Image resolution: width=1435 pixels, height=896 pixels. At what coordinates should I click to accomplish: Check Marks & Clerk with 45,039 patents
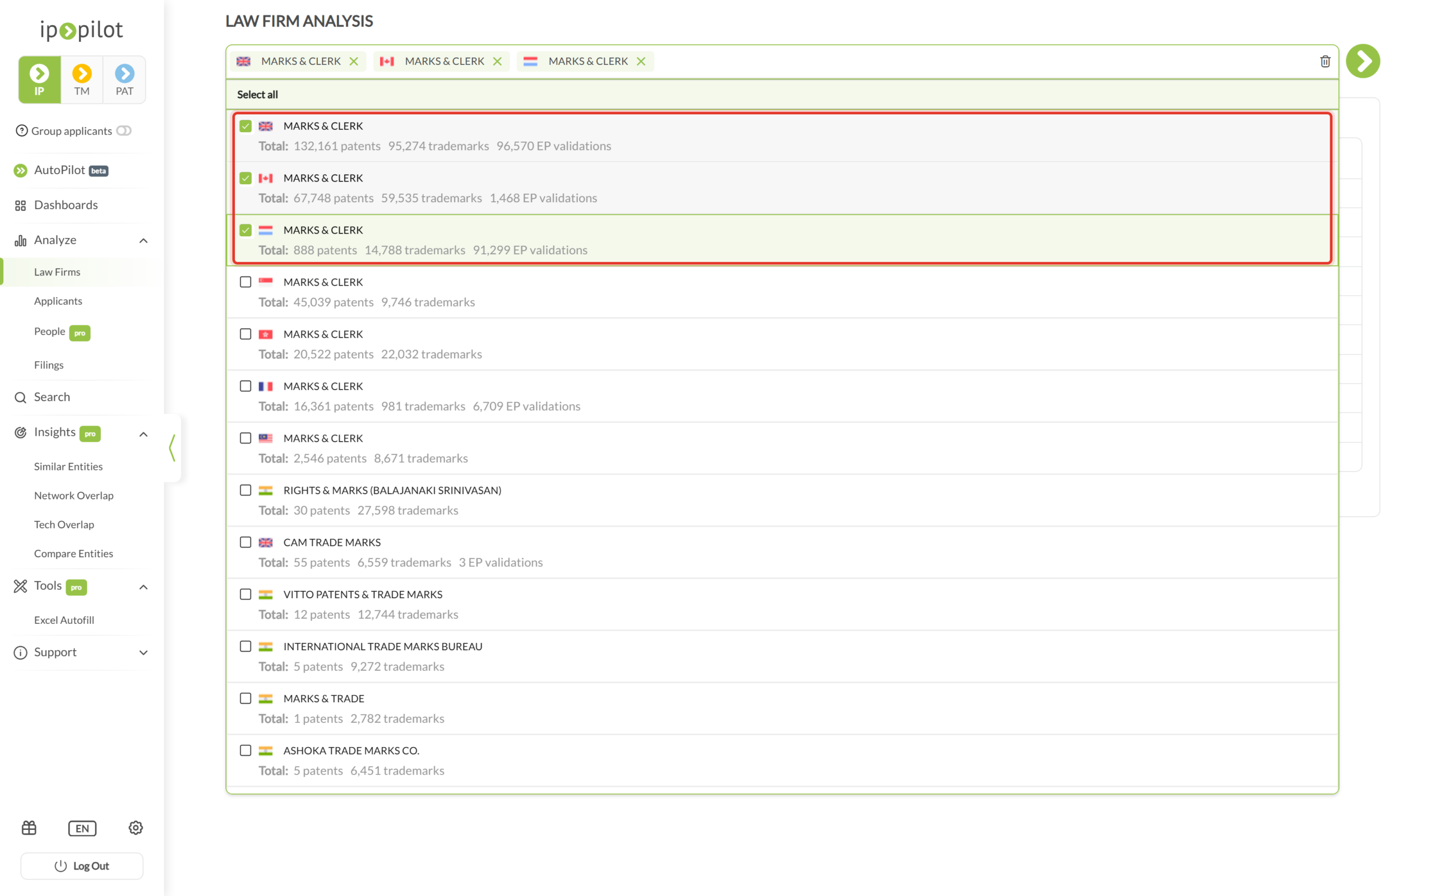[x=246, y=282]
